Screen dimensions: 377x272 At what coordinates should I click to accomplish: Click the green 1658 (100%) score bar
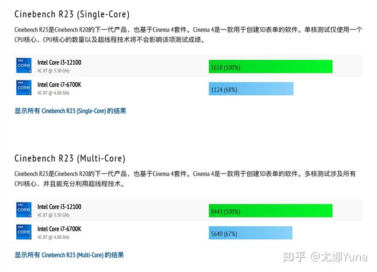click(x=270, y=67)
